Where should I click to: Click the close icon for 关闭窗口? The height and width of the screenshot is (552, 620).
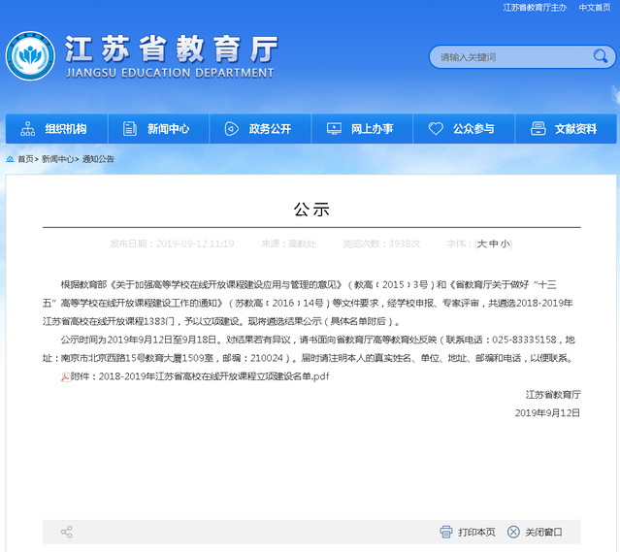(x=513, y=532)
